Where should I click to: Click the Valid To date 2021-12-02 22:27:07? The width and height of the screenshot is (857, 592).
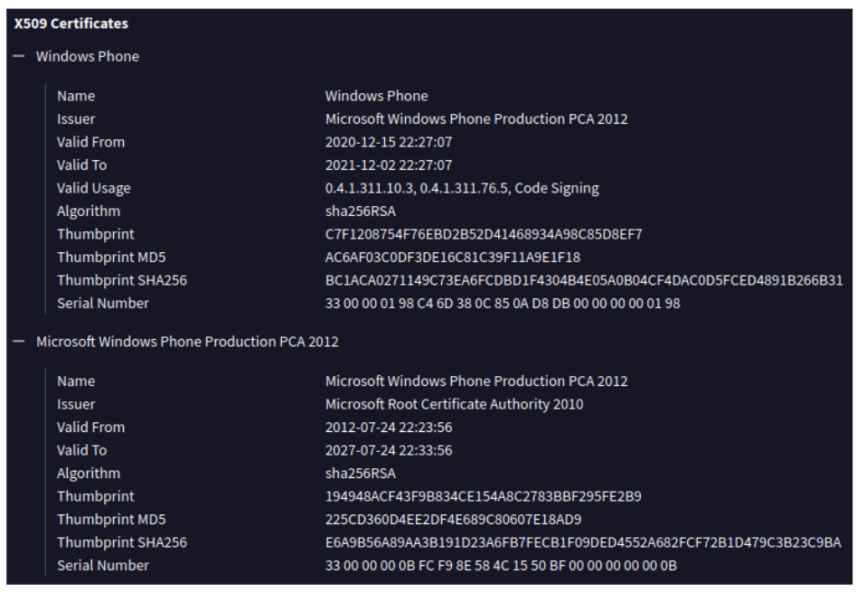[389, 165]
